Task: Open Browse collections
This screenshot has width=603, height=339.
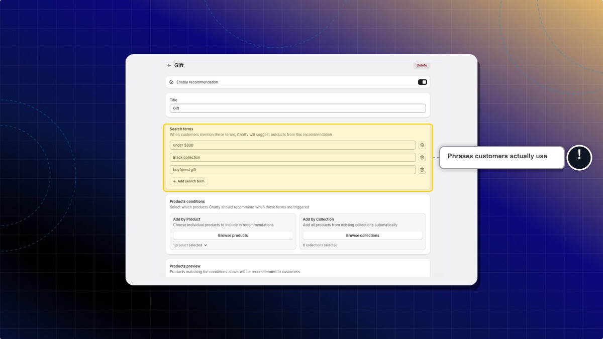Action: (362, 236)
